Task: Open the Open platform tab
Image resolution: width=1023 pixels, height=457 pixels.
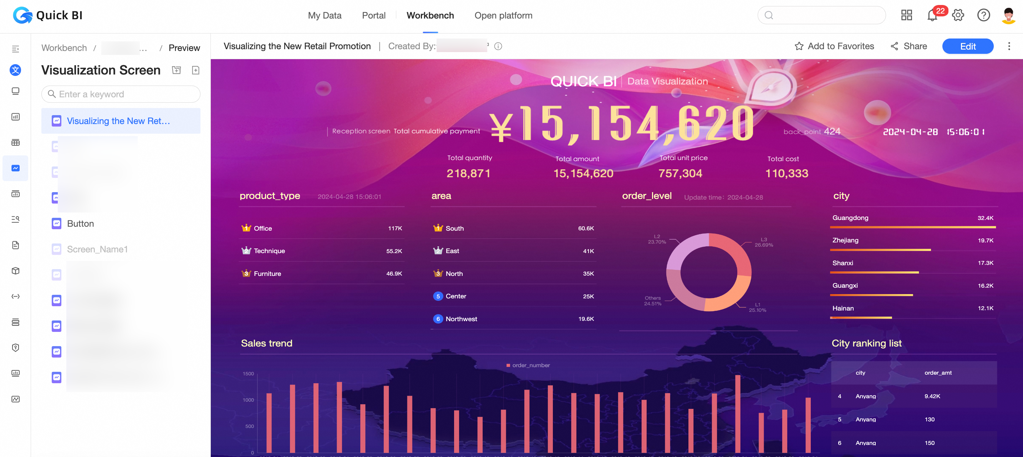Action: [x=503, y=15]
